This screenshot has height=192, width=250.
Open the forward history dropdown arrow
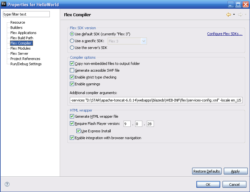(245, 14)
